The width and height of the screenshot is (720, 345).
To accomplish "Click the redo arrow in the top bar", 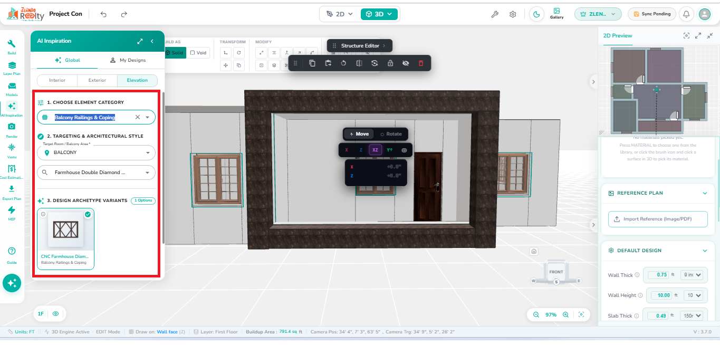I will pos(124,14).
